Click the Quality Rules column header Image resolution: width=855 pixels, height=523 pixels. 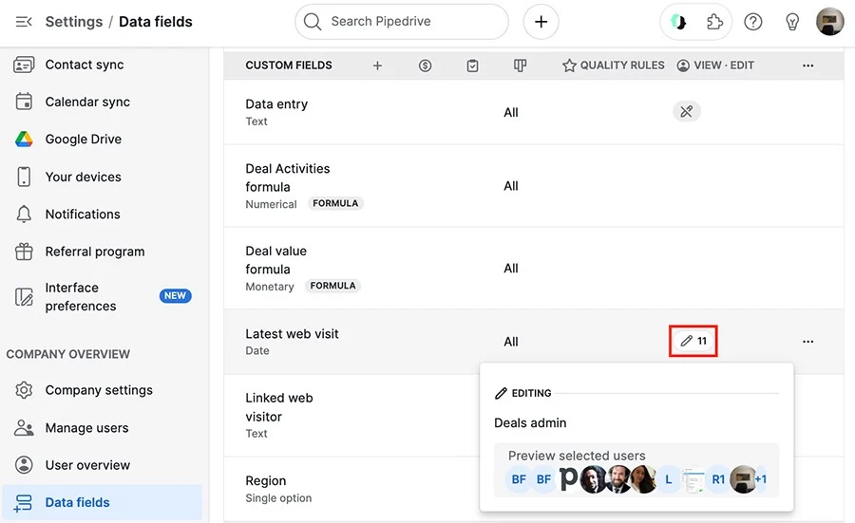(614, 65)
